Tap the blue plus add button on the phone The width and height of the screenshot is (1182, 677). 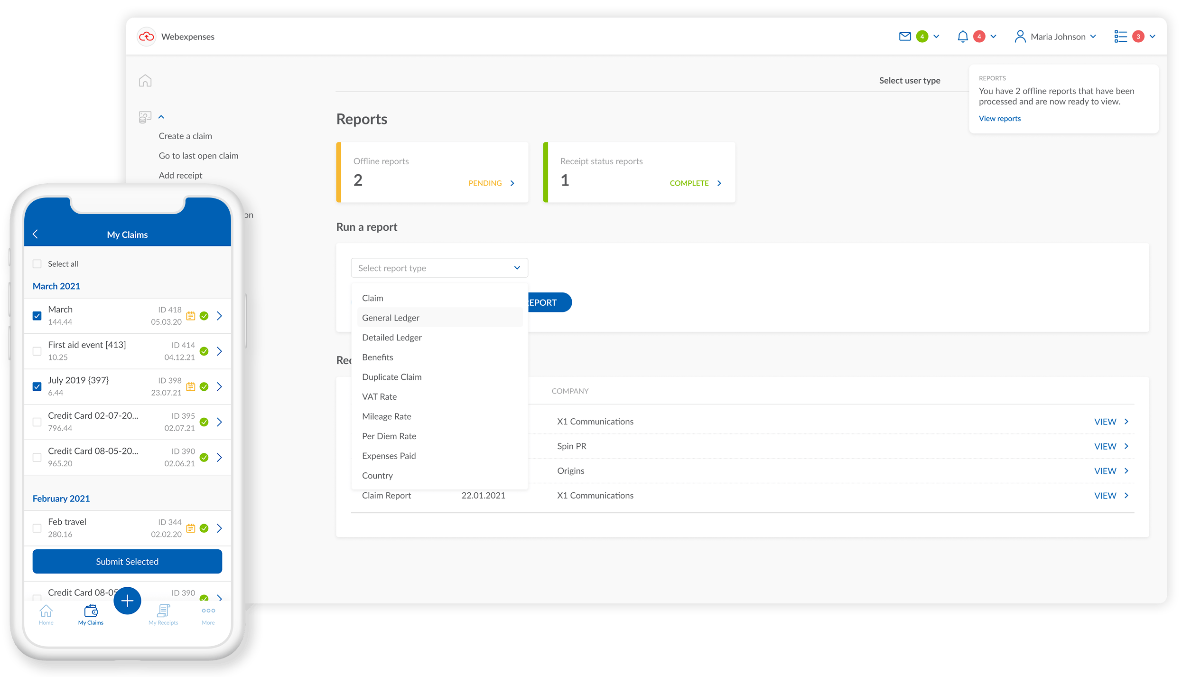point(127,601)
